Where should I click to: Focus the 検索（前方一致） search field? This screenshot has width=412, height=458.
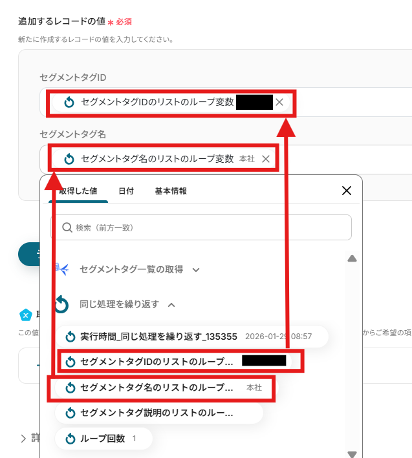click(x=207, y=228)
